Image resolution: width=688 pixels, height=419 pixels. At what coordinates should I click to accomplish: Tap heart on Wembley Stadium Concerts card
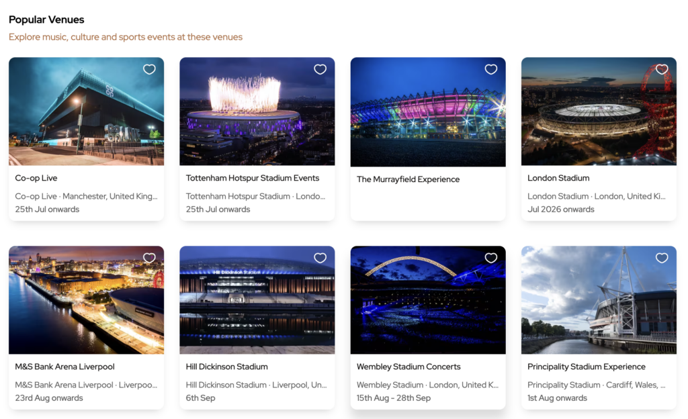coord(491,258)
